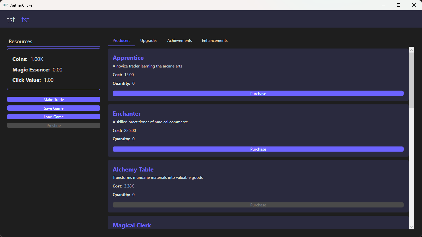Click the Alchemy Table description text
Screen dimensions: 422x237
coord(158,178)
